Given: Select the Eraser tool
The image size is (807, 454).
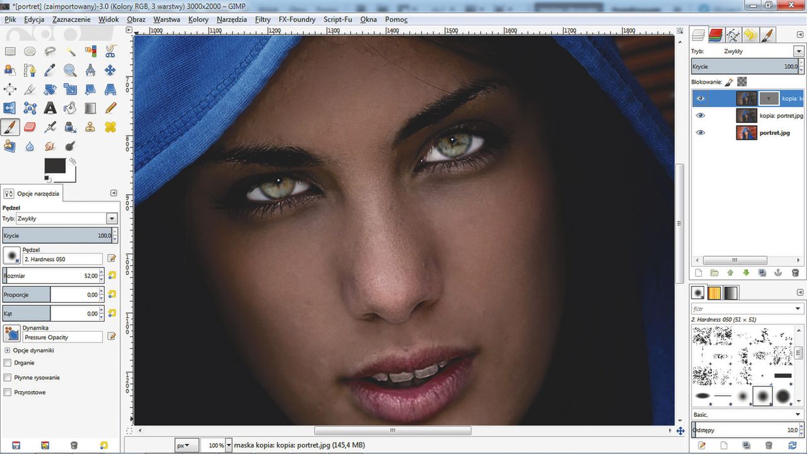Looking at the screenshot, I should [30, 127].
